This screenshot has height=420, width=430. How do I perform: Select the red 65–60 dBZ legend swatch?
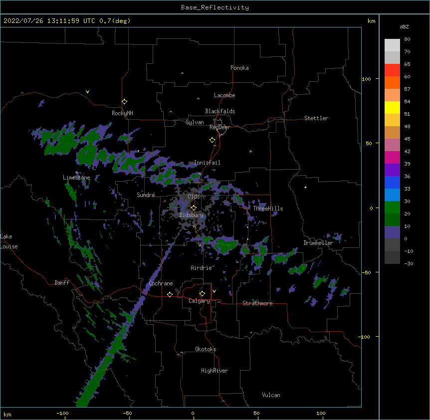392,70
